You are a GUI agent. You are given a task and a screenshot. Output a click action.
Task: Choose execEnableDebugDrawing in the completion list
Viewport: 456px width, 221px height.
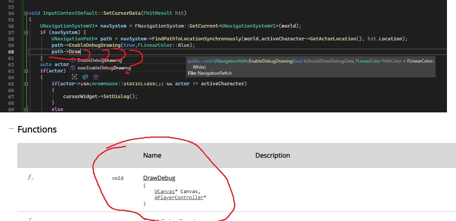click(104, 68)
